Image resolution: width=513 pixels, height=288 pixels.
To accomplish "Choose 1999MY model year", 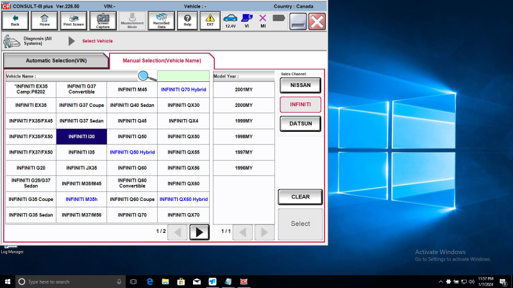I will tap(244, 121).
